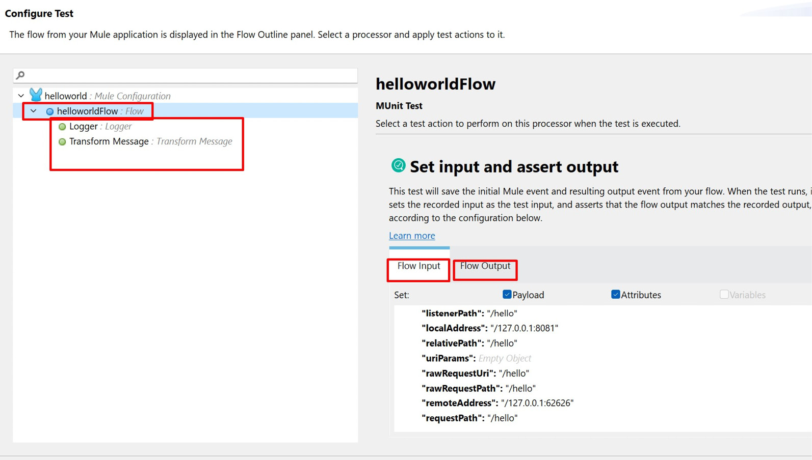
Task: Click the "uriParams" Empty Object line
Action: point(477,358)
